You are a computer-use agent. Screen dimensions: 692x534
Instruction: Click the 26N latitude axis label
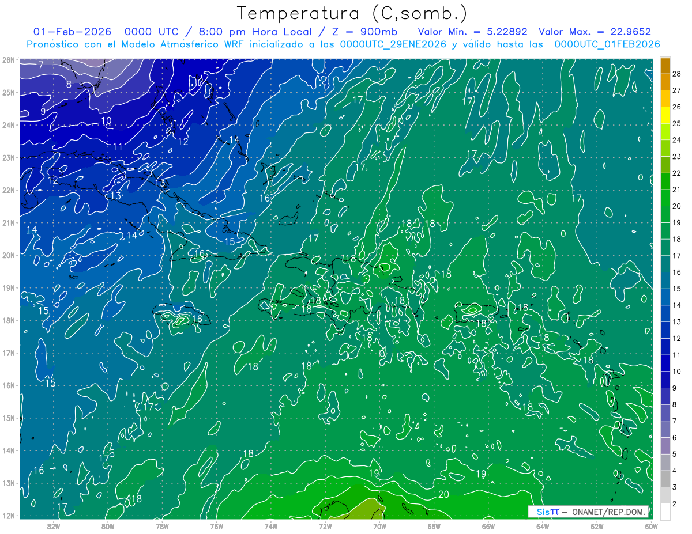point(9,60)
